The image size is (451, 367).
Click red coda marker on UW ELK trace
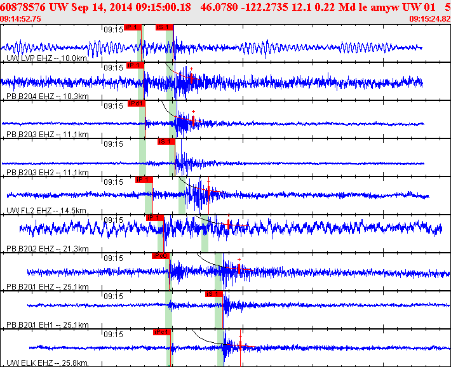click(240, 345)
